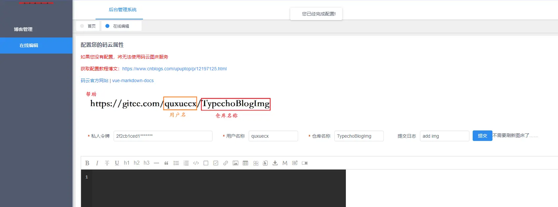Image resolution: width=558 pixels, height=207 pixels.
Task: Insert a code block
Action: 196,163
